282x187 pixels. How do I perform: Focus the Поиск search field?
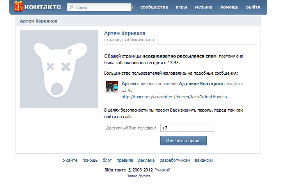pos(99,7)
